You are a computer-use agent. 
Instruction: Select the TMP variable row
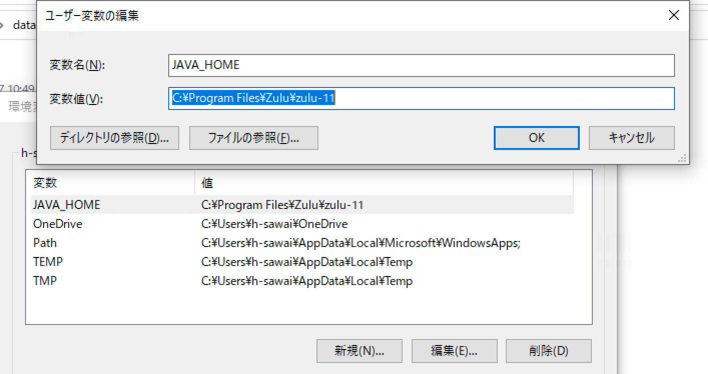tap(302, 280)
